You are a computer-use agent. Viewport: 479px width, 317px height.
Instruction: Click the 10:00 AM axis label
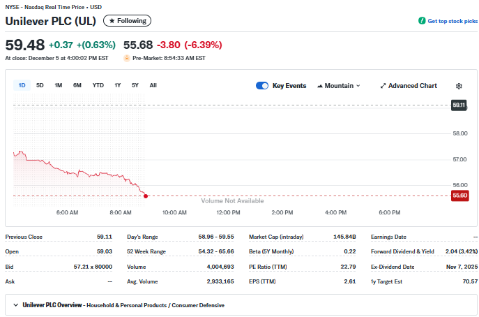(x=174, y=213)
